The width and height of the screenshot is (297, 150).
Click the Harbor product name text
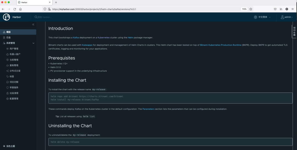(x=17, y=17)
